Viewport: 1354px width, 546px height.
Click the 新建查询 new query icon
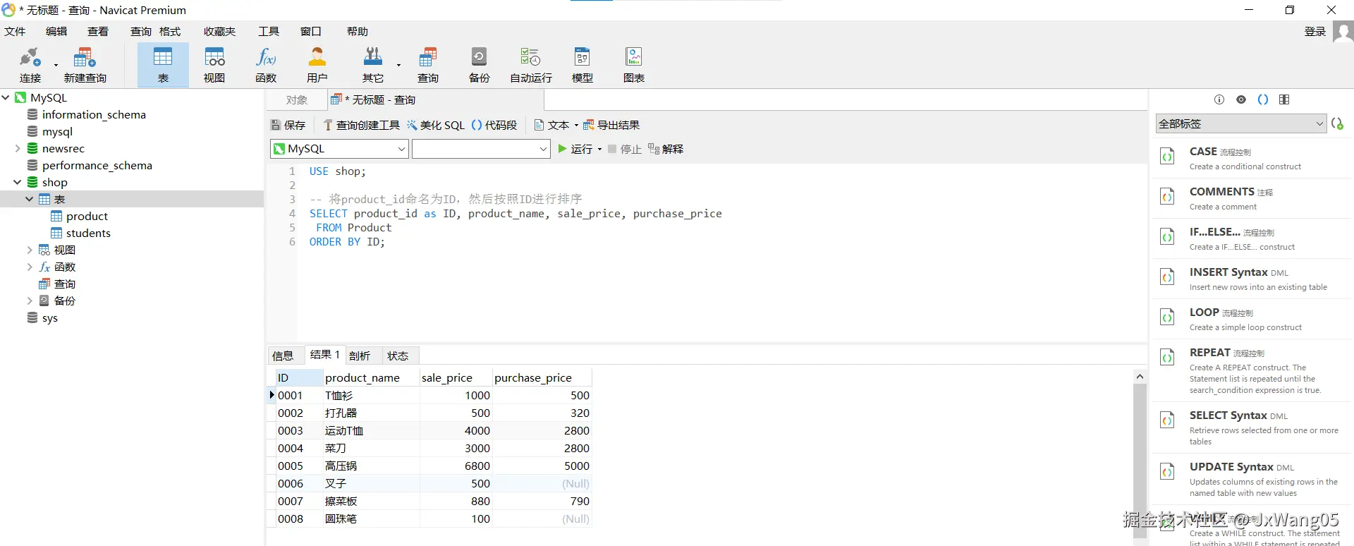[85, 65]
